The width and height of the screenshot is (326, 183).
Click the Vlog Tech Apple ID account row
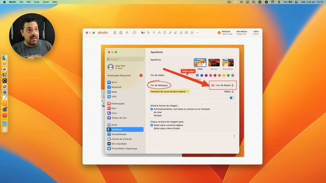point(125,67)
